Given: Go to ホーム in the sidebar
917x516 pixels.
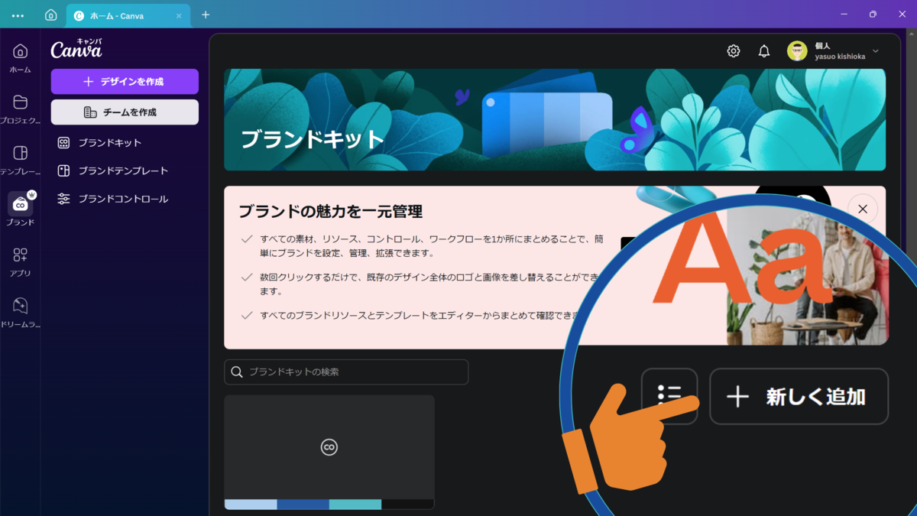Looking at the screenshot, I should pos(20,58).
